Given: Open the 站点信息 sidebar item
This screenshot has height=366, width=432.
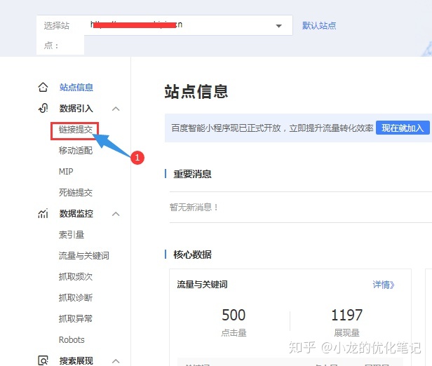Looking at the screenshot, I should pyautogui.click(x=76, y=88).
